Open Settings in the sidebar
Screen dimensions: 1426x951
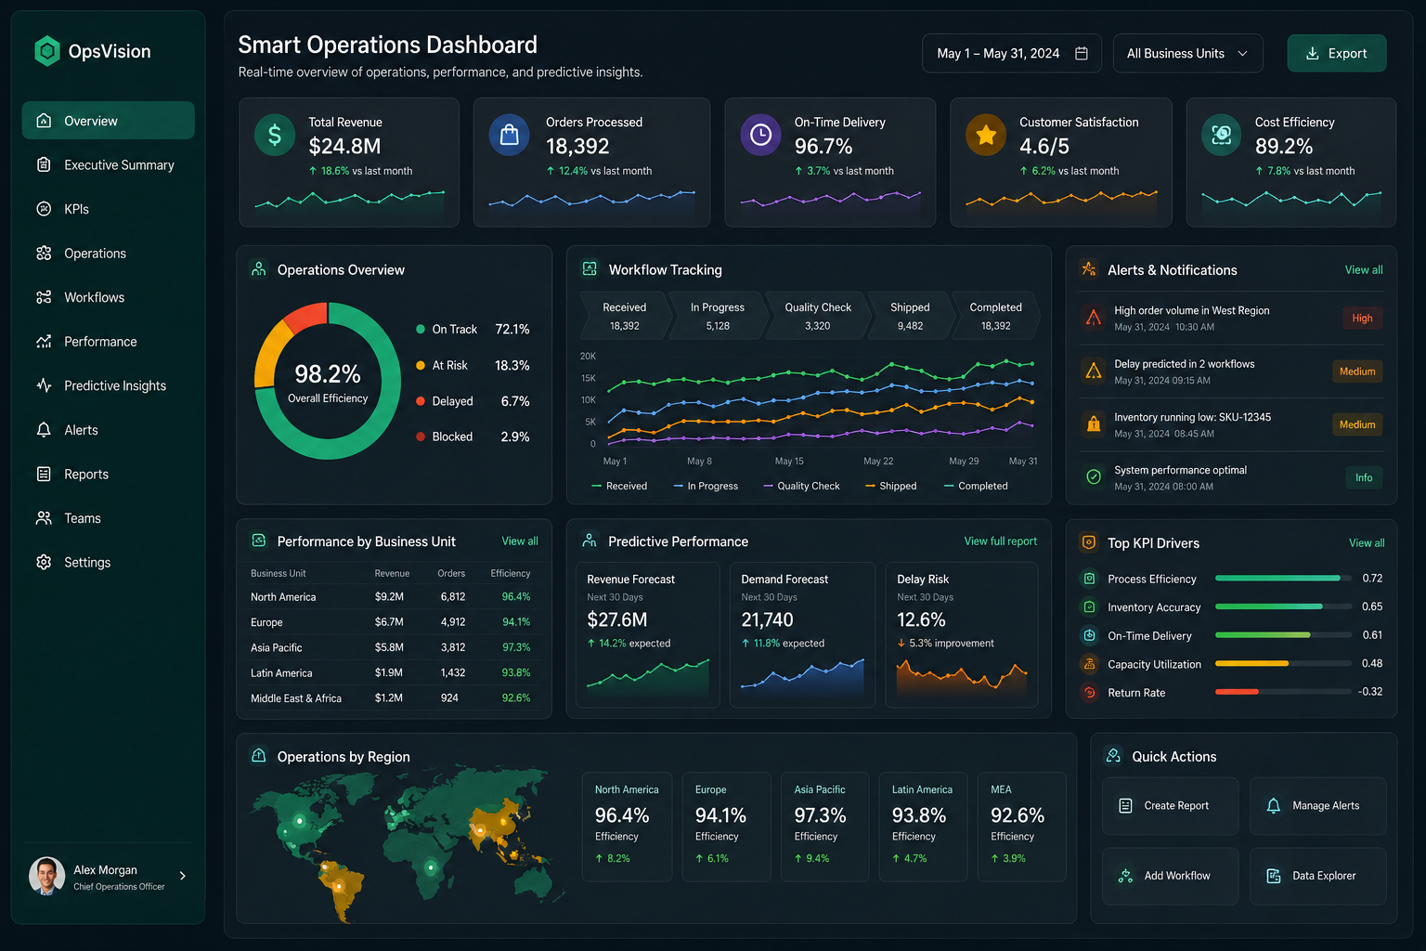coord(108,562)
